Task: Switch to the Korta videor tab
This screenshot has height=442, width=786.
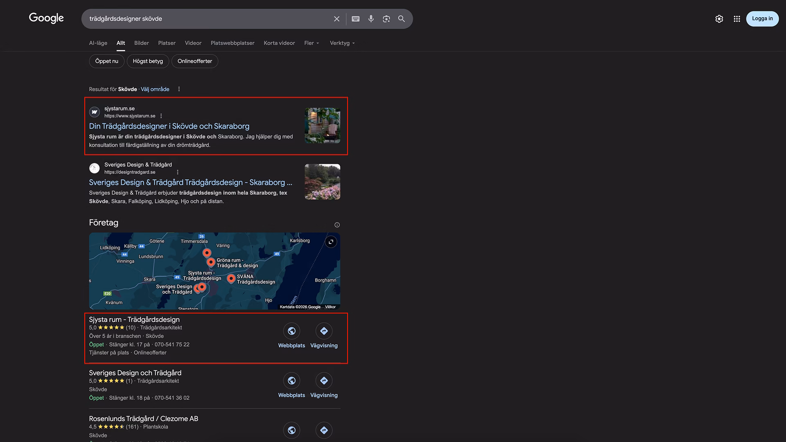Action: tap(279, 43)
